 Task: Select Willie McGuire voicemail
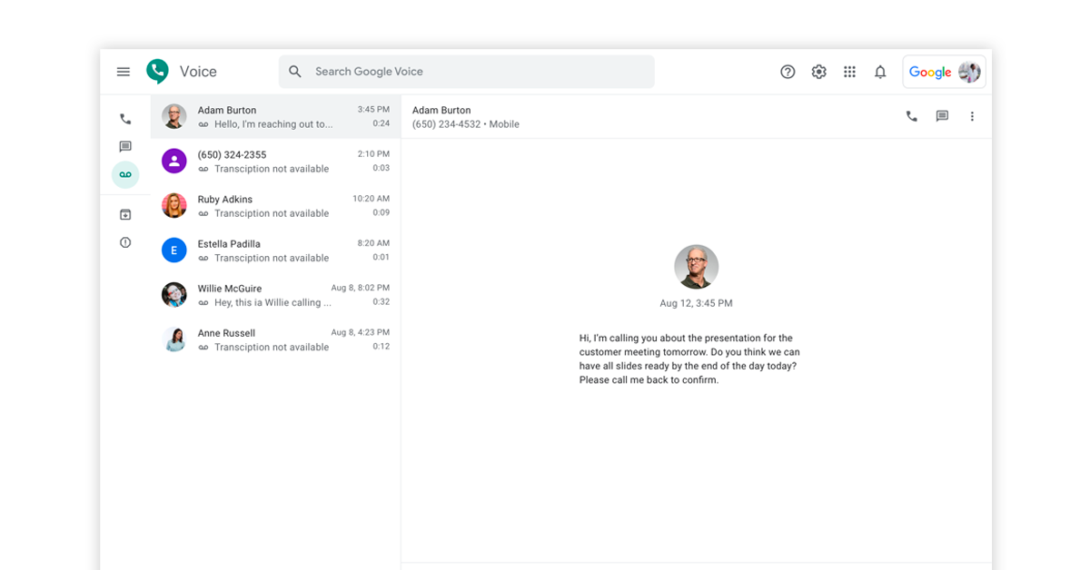pos(275,295)
